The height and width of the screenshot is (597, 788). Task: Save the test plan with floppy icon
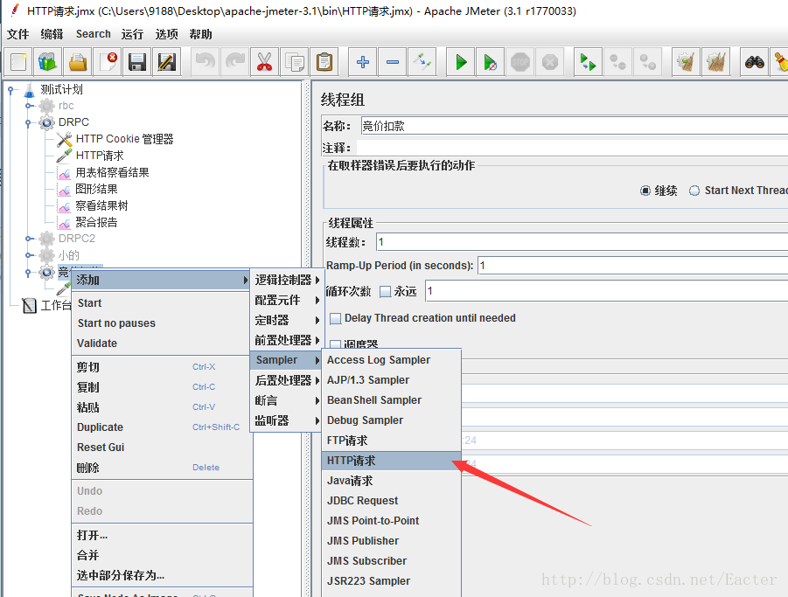(x=137, y=62)
